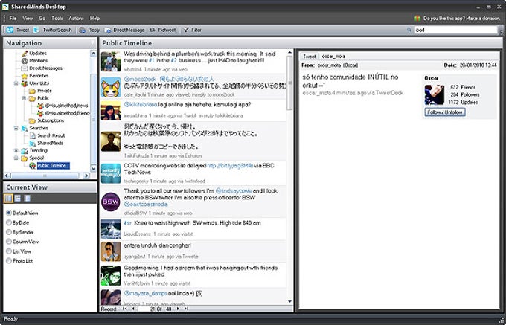Open the Go menu
This screenshot has height=325, width=506.
(x=42, y=19)
